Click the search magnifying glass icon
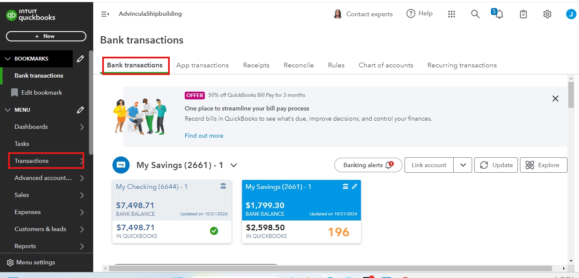The width and height of the screenshot is (579, 278). (475, 14)
